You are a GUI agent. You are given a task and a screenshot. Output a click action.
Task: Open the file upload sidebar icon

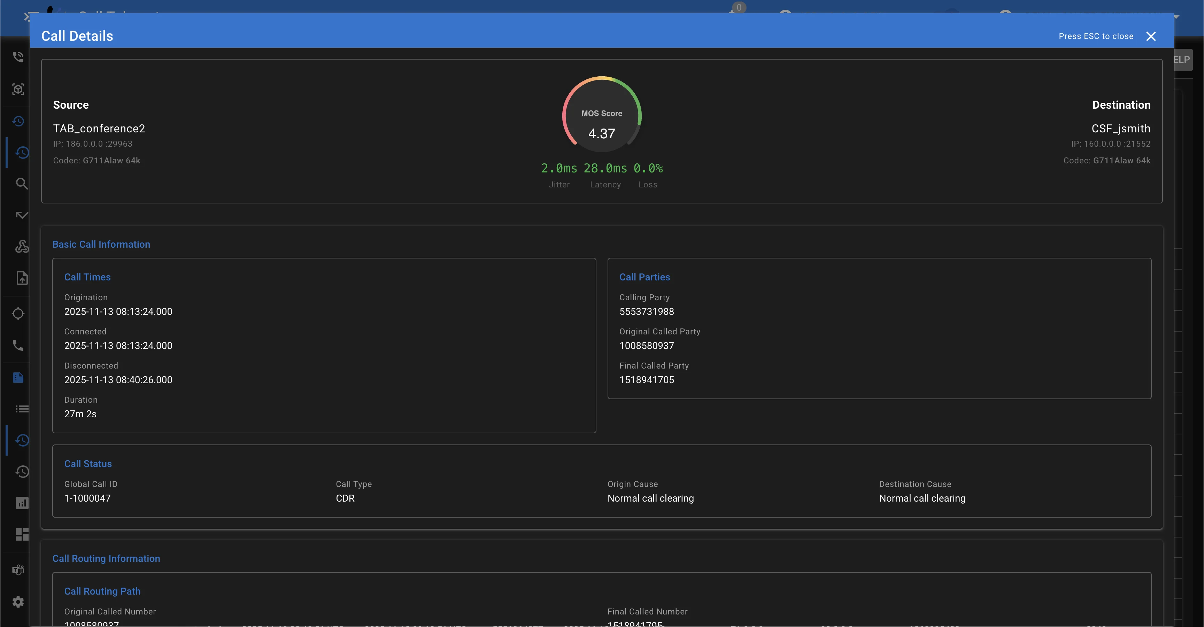pyautogui.click(x=22, y=278)
